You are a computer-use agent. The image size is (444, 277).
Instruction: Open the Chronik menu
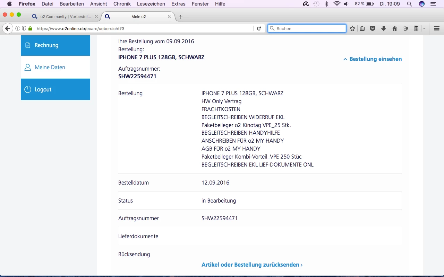point(122,4)
